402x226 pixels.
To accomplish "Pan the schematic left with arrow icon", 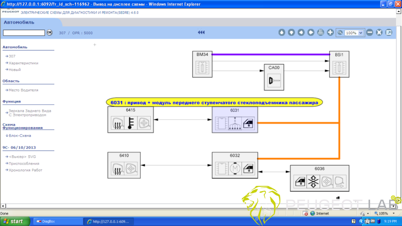I will tap(301, 33).
